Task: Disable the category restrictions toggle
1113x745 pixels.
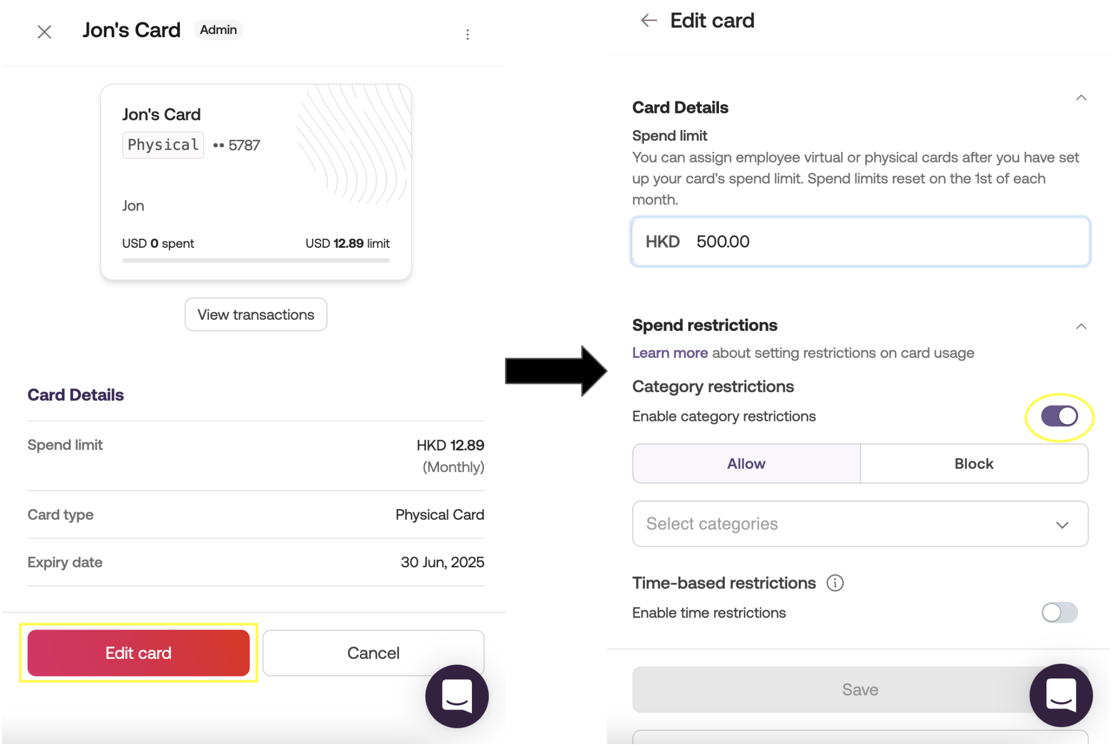Action: pos(1059,417)
